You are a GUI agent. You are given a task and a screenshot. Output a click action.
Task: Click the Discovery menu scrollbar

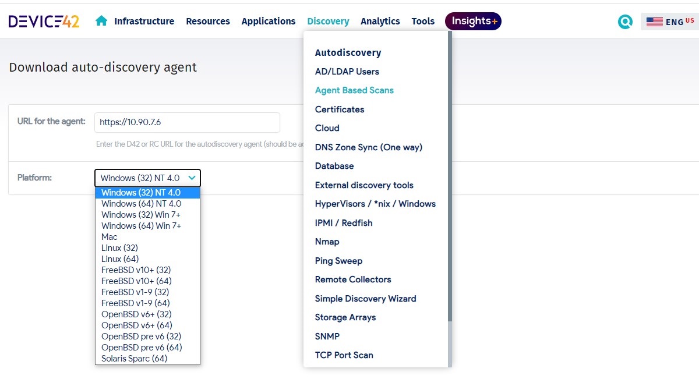click(450, 176)
